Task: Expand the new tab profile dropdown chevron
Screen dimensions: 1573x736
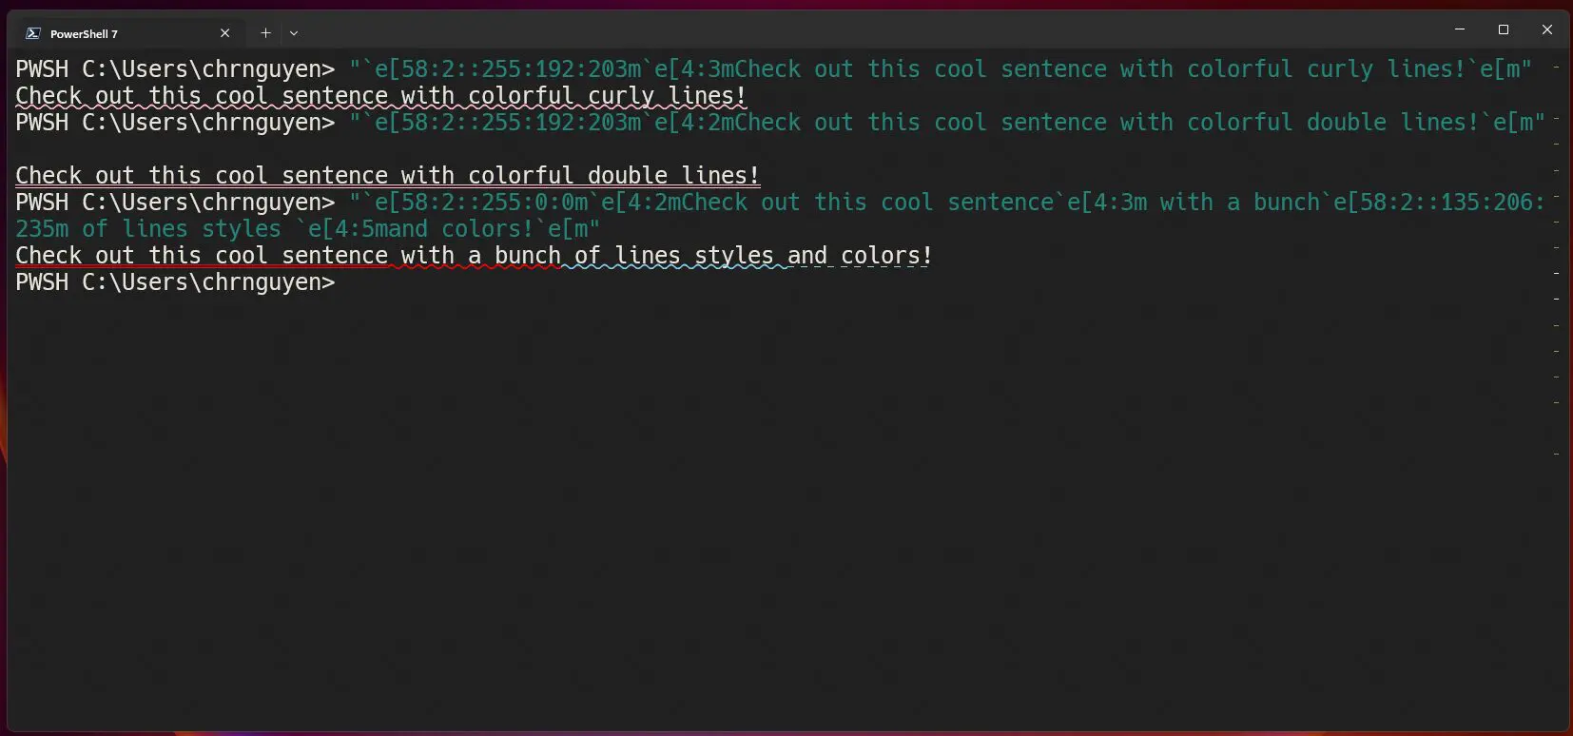Action: point(294,33)
